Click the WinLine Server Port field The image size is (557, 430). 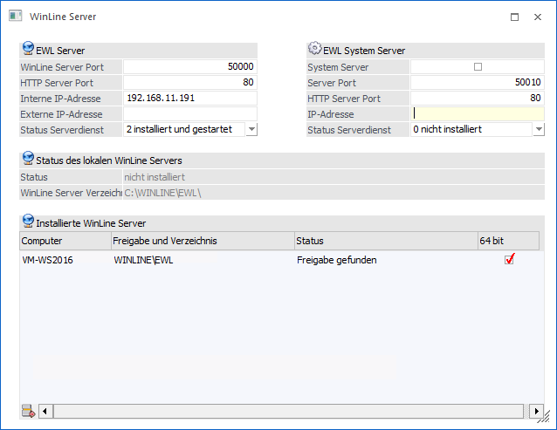click(189, 66)
